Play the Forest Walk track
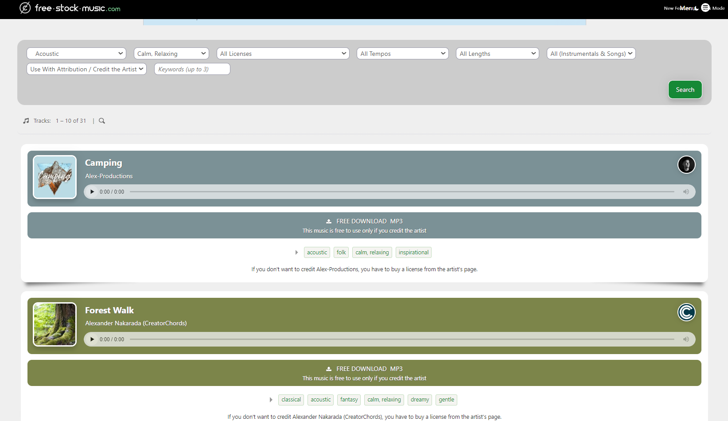The width and height of the screenshot is (728, 421). [92, 339]
